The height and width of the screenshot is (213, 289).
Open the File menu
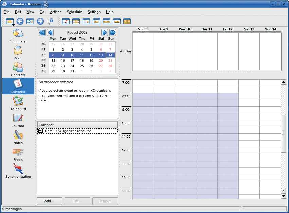tap(6, 12)
